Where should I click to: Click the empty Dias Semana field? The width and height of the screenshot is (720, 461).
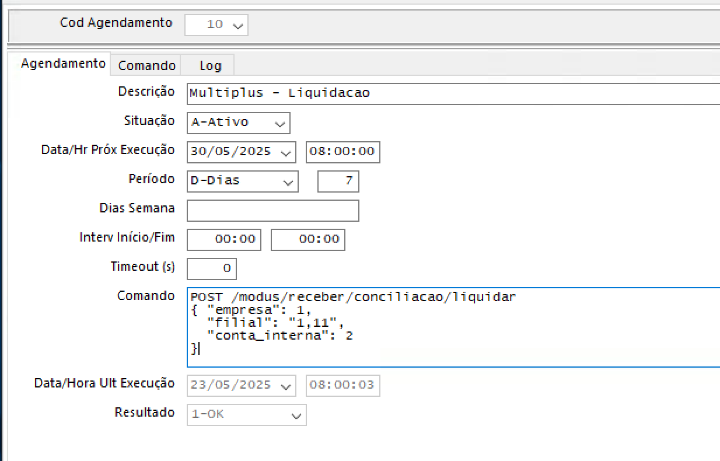[272, 211]
